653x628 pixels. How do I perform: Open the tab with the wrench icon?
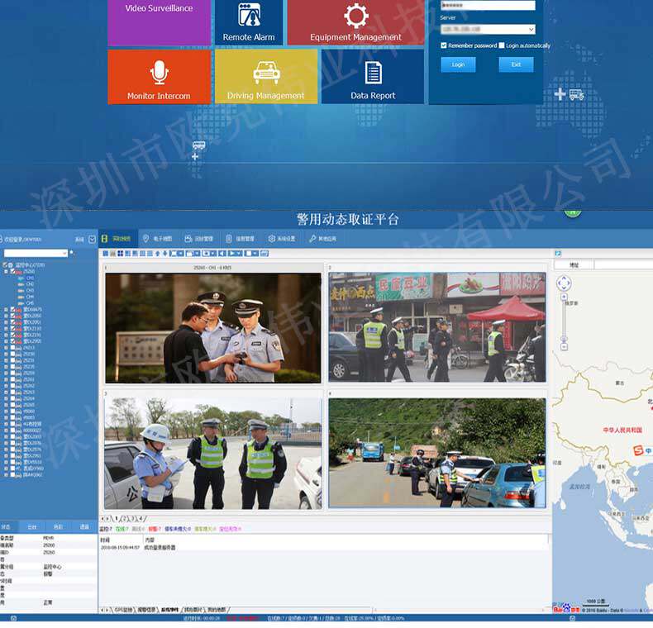[x=322, y=239]
